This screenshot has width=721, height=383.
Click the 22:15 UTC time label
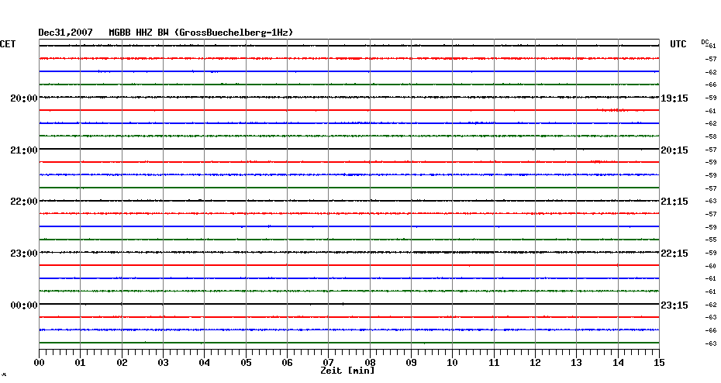click(x=674, y=254)
